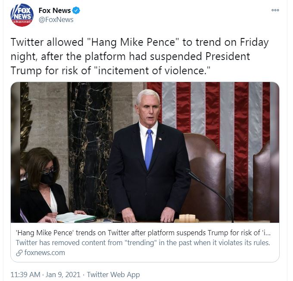The width and height of the screenshot is (293, 281).
Task: Click the card description about removed trending content
Action: click(x=143, y=243)
